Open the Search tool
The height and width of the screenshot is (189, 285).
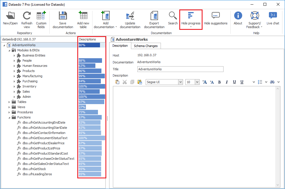click(173, 16)
